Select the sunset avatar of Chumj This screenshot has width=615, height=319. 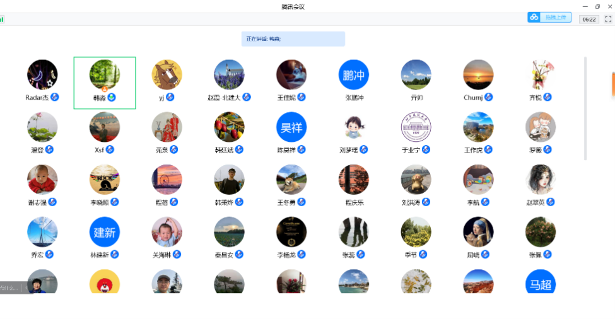tap(478, 74)
